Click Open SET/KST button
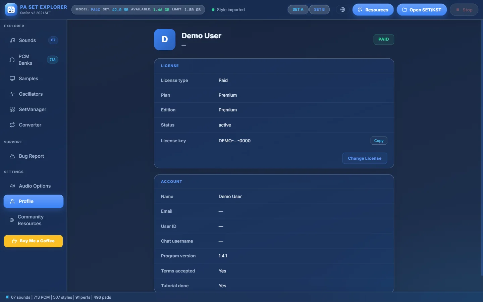The height and width of the screenshot is (302, 483). click(422, 10)
